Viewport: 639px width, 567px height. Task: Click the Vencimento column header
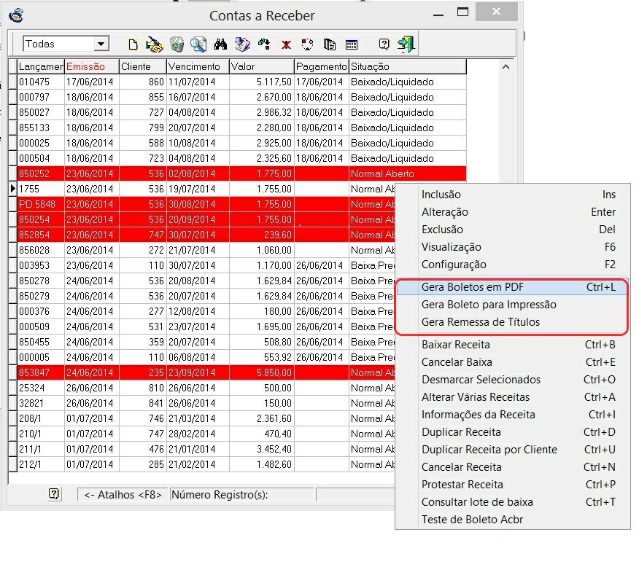(198, 66)
